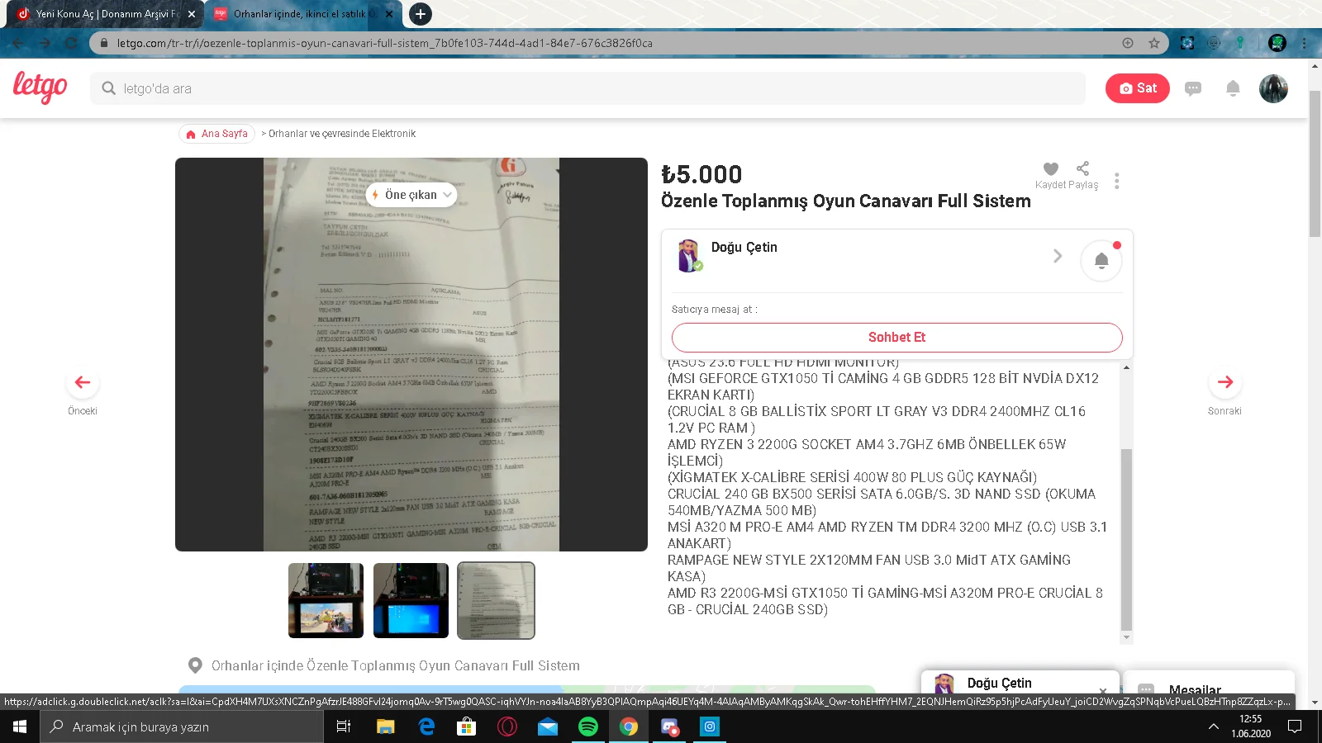Click the install plus icon in address bar
The height and width of the screenshot is (743, 1322).
click(1128, 43)
